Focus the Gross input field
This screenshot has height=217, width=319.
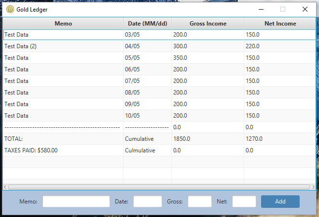(200, 202)
